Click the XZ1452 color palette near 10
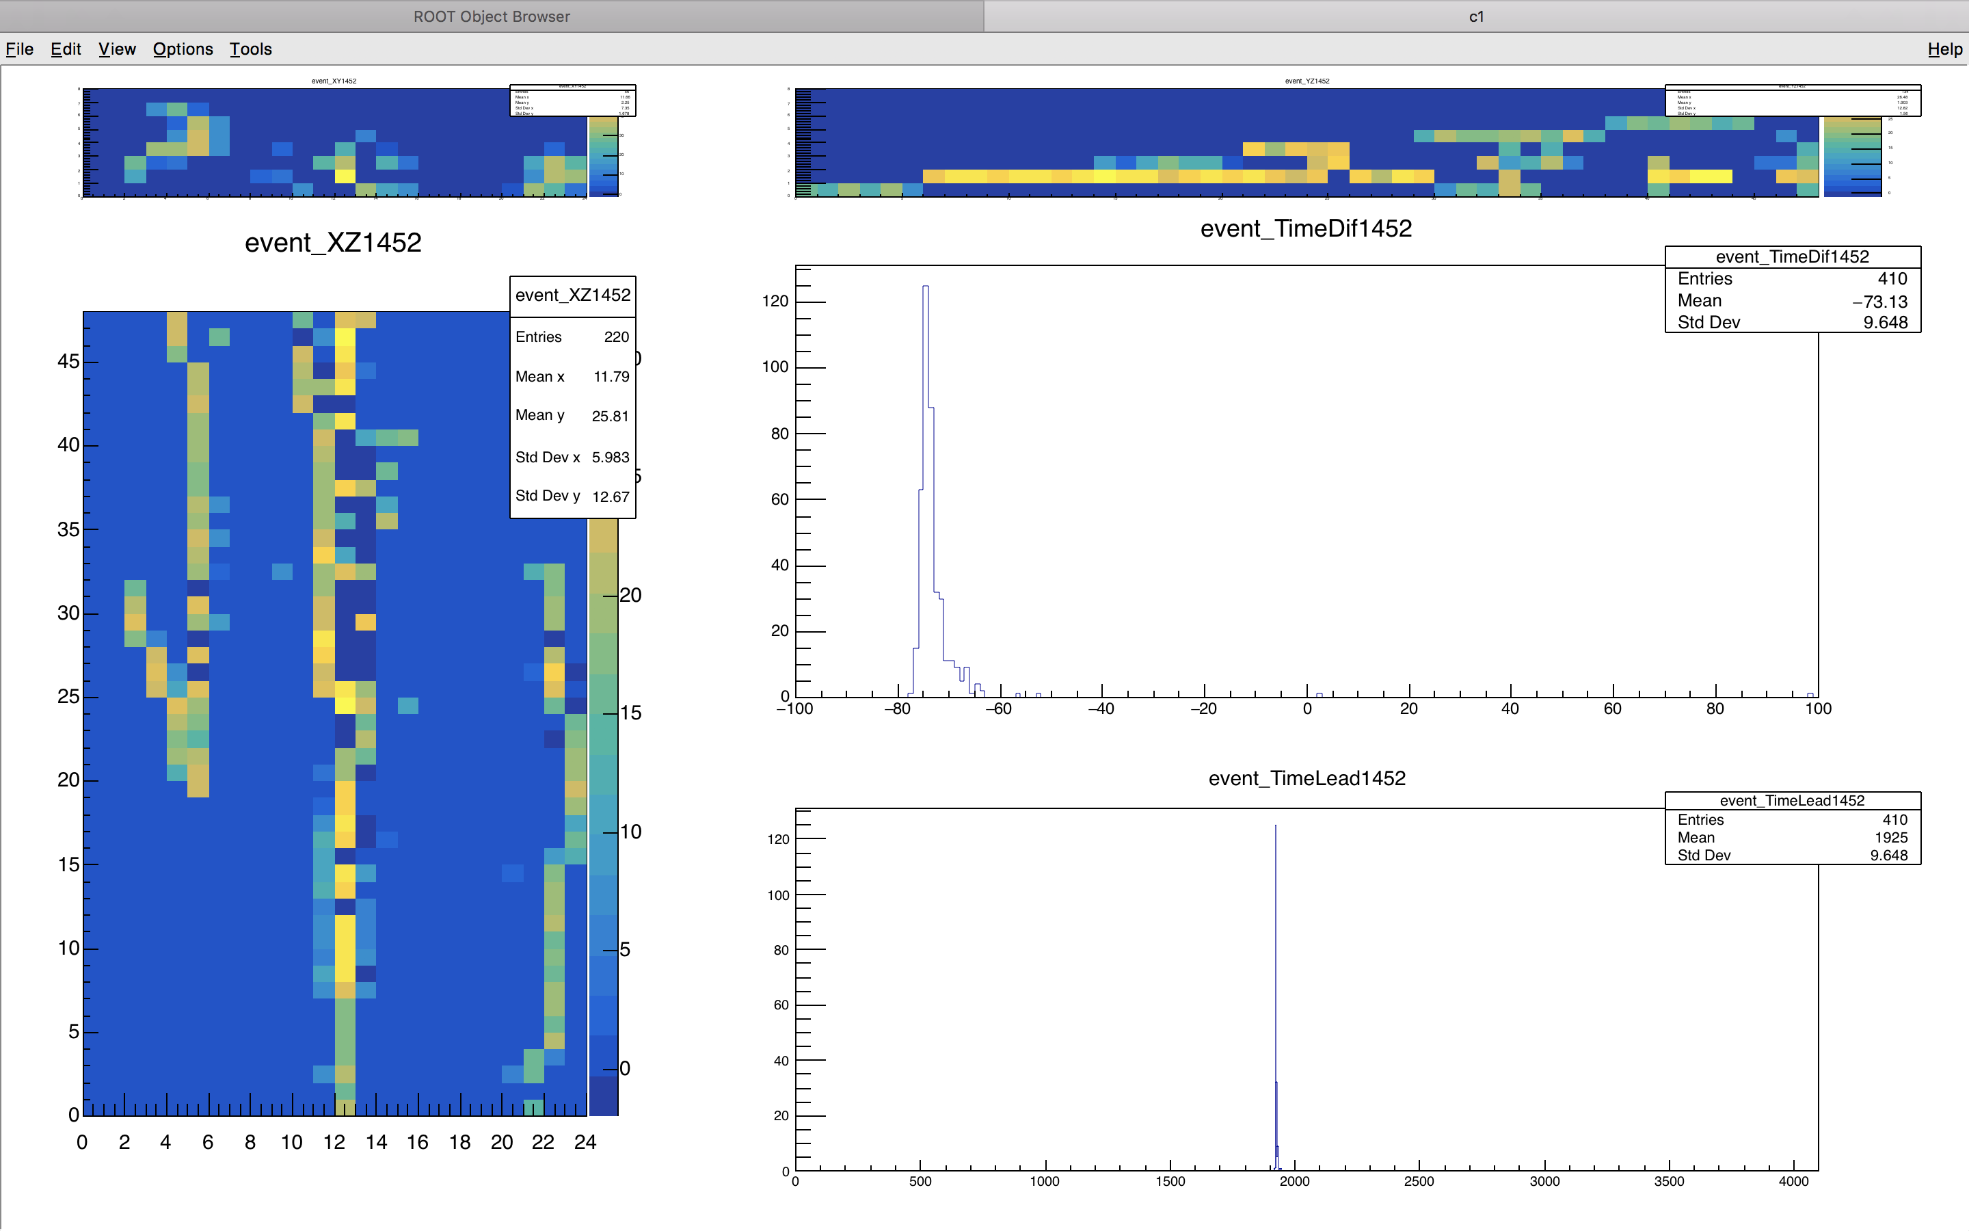This screenshot has height=1231, width=1969. [x=603, y=832]
